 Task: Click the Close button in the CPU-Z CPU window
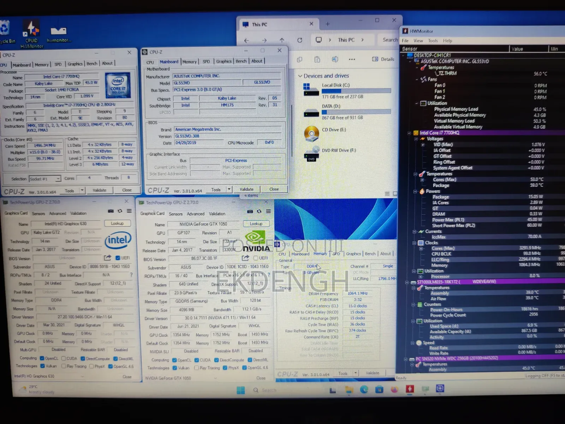pyautogui.click(x=127, y=190)
